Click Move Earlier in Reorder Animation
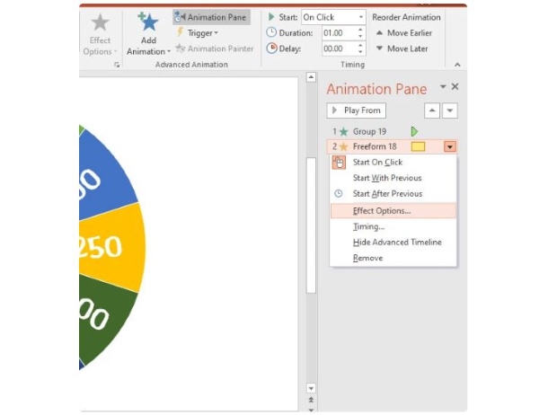 403,33
